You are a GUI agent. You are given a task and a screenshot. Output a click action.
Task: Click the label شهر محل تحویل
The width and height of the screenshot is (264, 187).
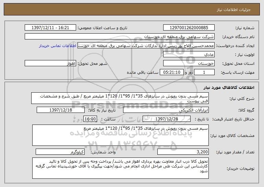92,63
